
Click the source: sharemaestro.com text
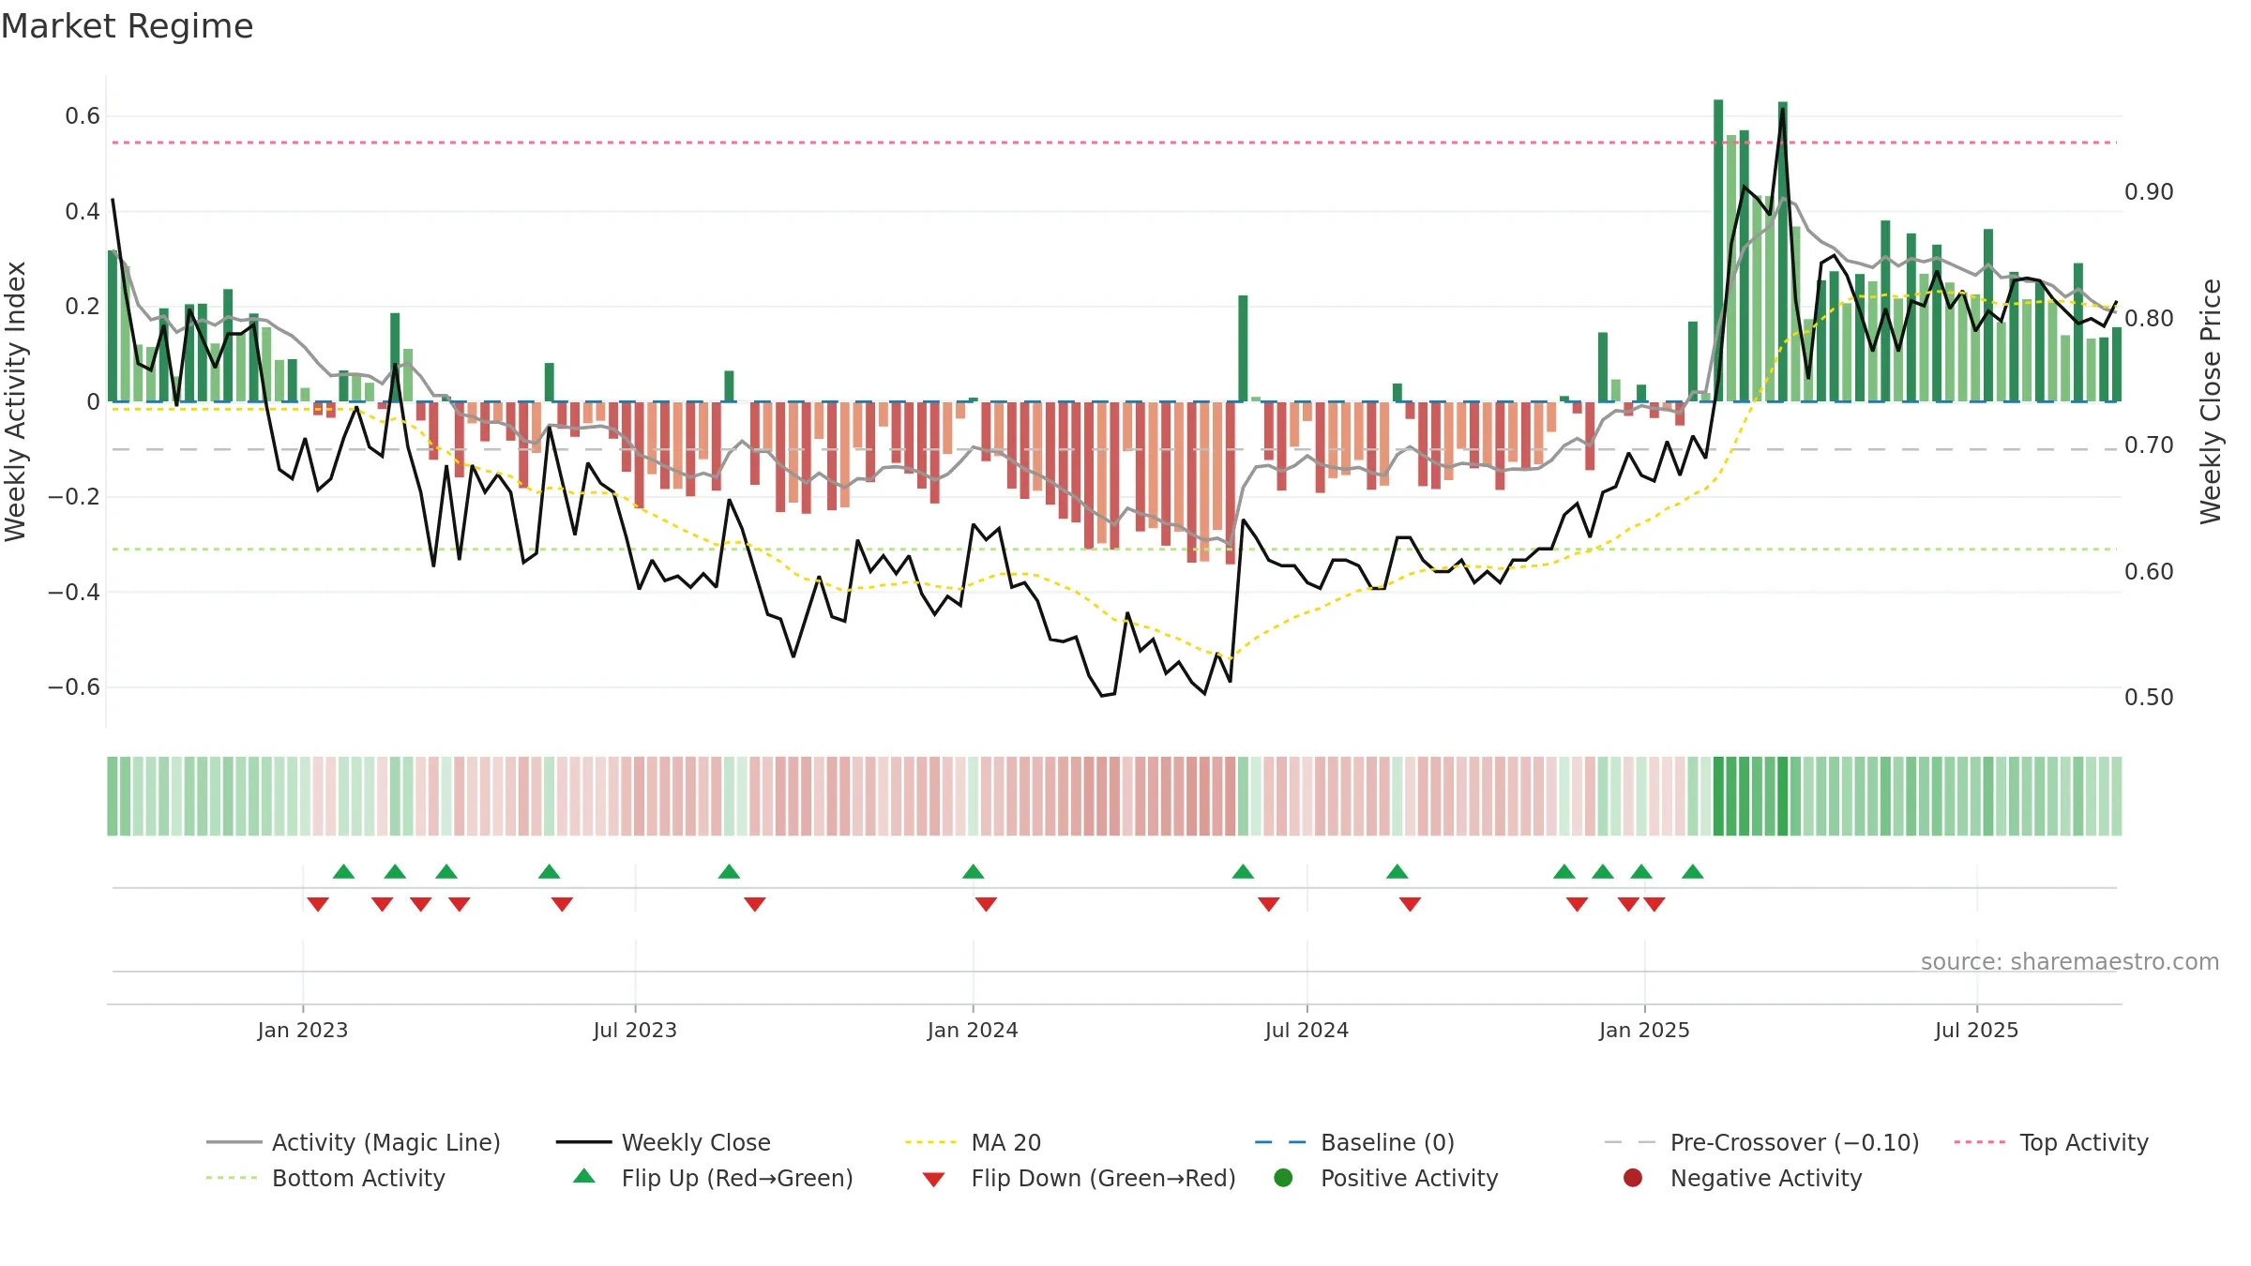[x=2070, y=961]
